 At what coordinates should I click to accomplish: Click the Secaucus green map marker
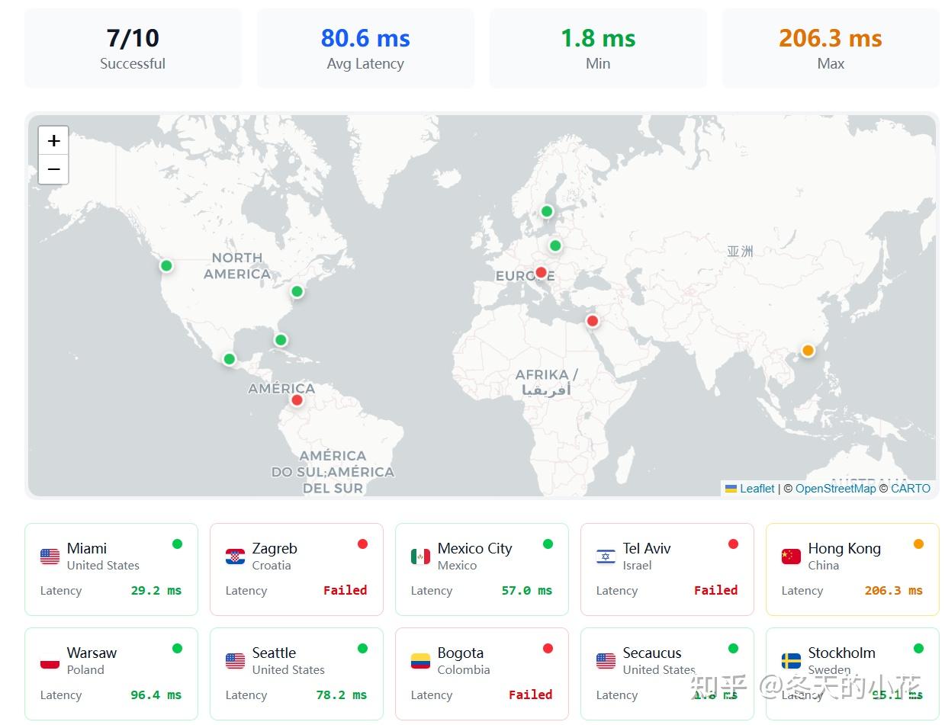point(297,291)
